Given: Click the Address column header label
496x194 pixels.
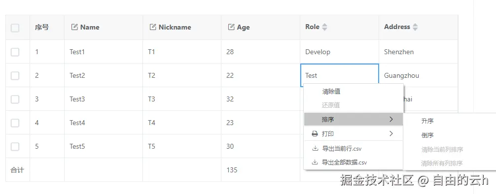Looking at the screenshot, I should click(x=397, y=27).
